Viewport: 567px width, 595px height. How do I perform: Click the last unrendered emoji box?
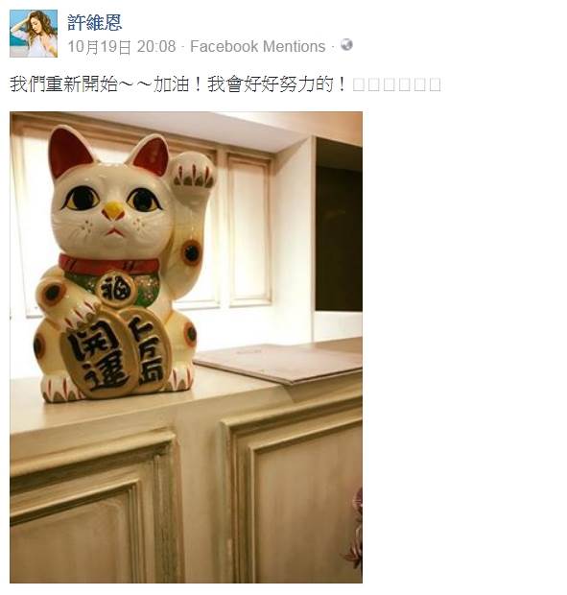(435, 84)
